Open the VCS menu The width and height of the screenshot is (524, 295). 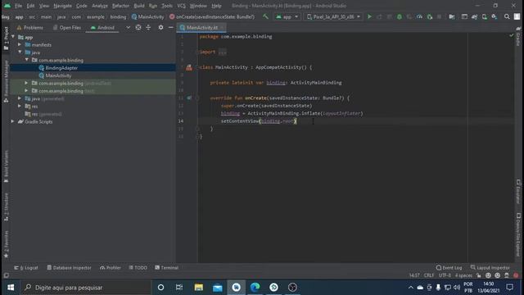(x=181, y=6)
